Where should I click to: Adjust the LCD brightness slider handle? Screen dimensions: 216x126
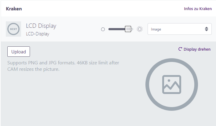tap(128, 29)
